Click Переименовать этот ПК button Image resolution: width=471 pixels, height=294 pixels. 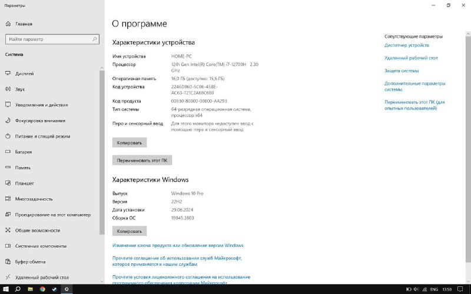tap(142, 160)
